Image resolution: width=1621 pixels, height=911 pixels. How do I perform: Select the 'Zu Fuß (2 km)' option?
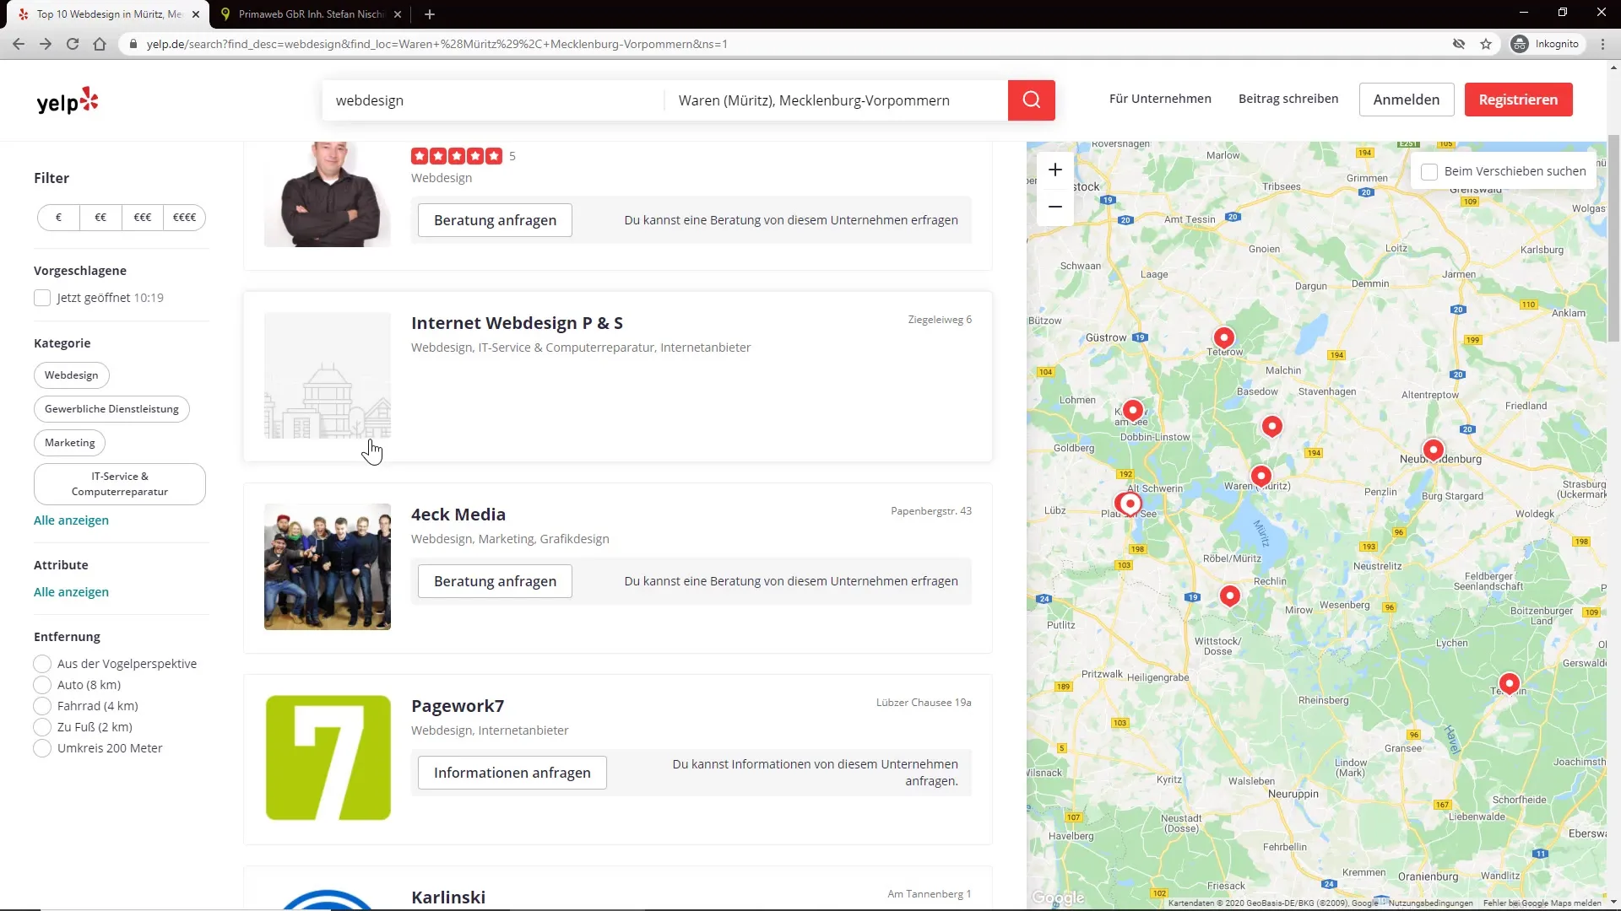click(42, 727)
